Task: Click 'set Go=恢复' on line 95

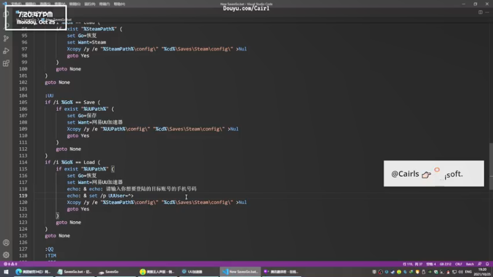Action: 82,36
